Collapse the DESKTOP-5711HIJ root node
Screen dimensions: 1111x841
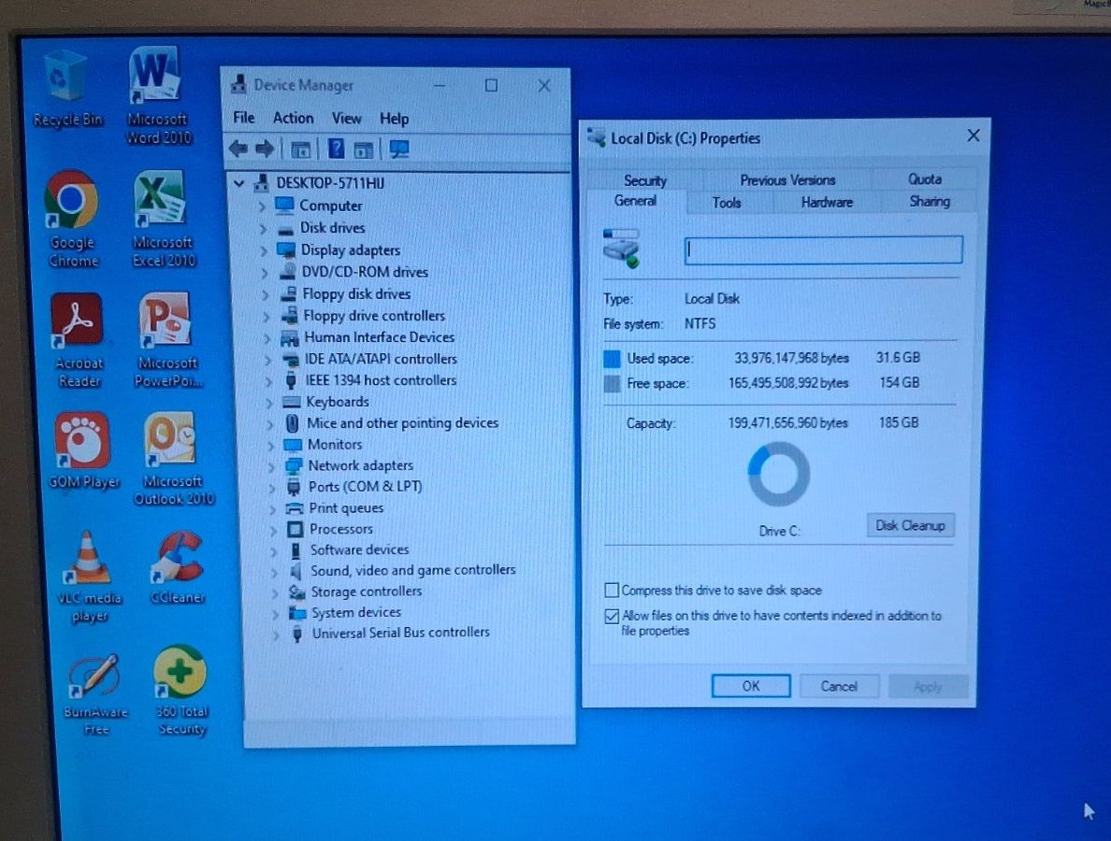(x=240, y=183)
